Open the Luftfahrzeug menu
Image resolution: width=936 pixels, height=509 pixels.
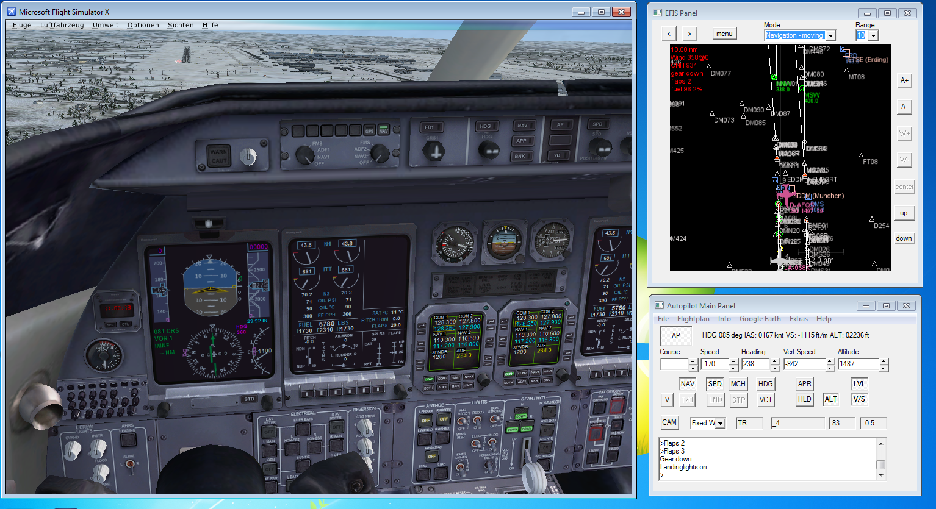point(62,25)
